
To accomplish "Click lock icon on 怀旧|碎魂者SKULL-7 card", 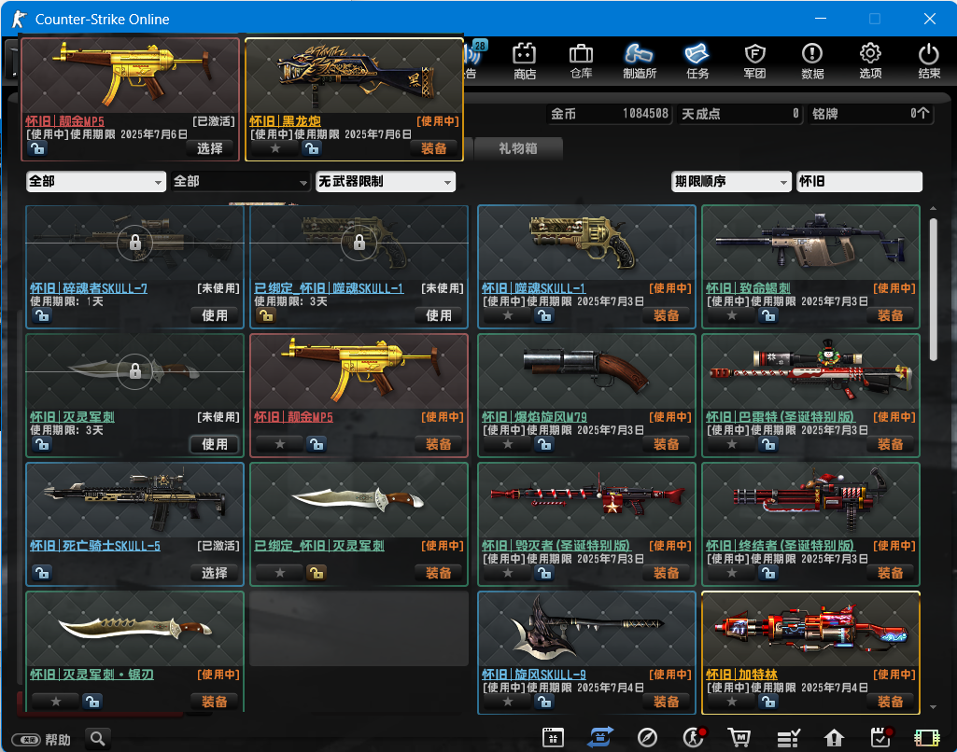I will pyautogui.click(x=41, y=315).
